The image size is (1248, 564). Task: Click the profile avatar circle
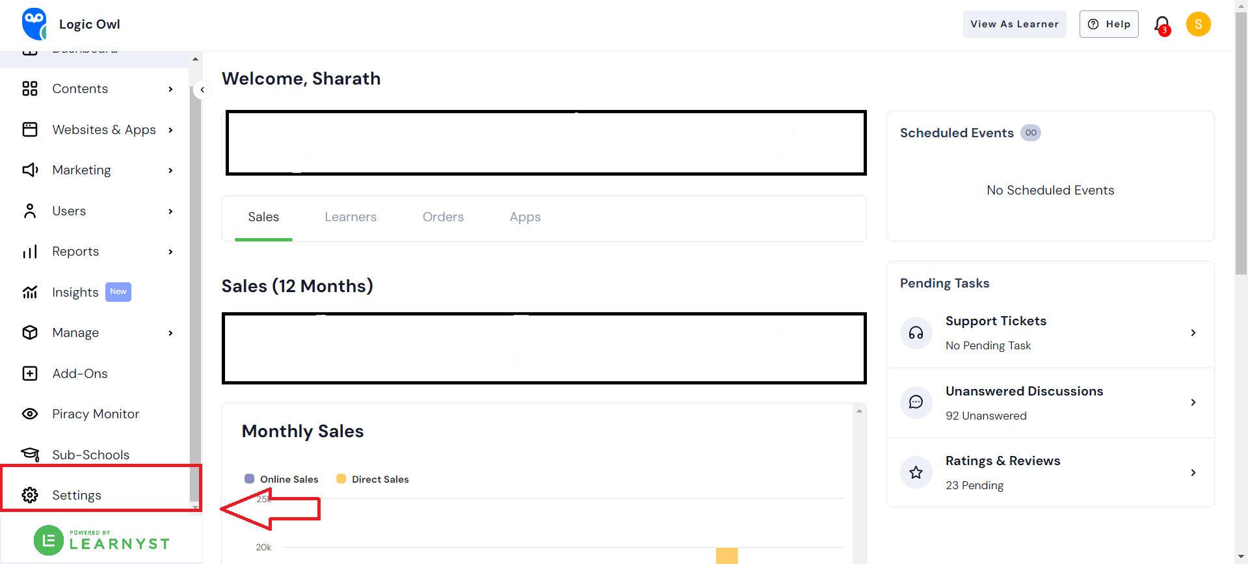1198,23
